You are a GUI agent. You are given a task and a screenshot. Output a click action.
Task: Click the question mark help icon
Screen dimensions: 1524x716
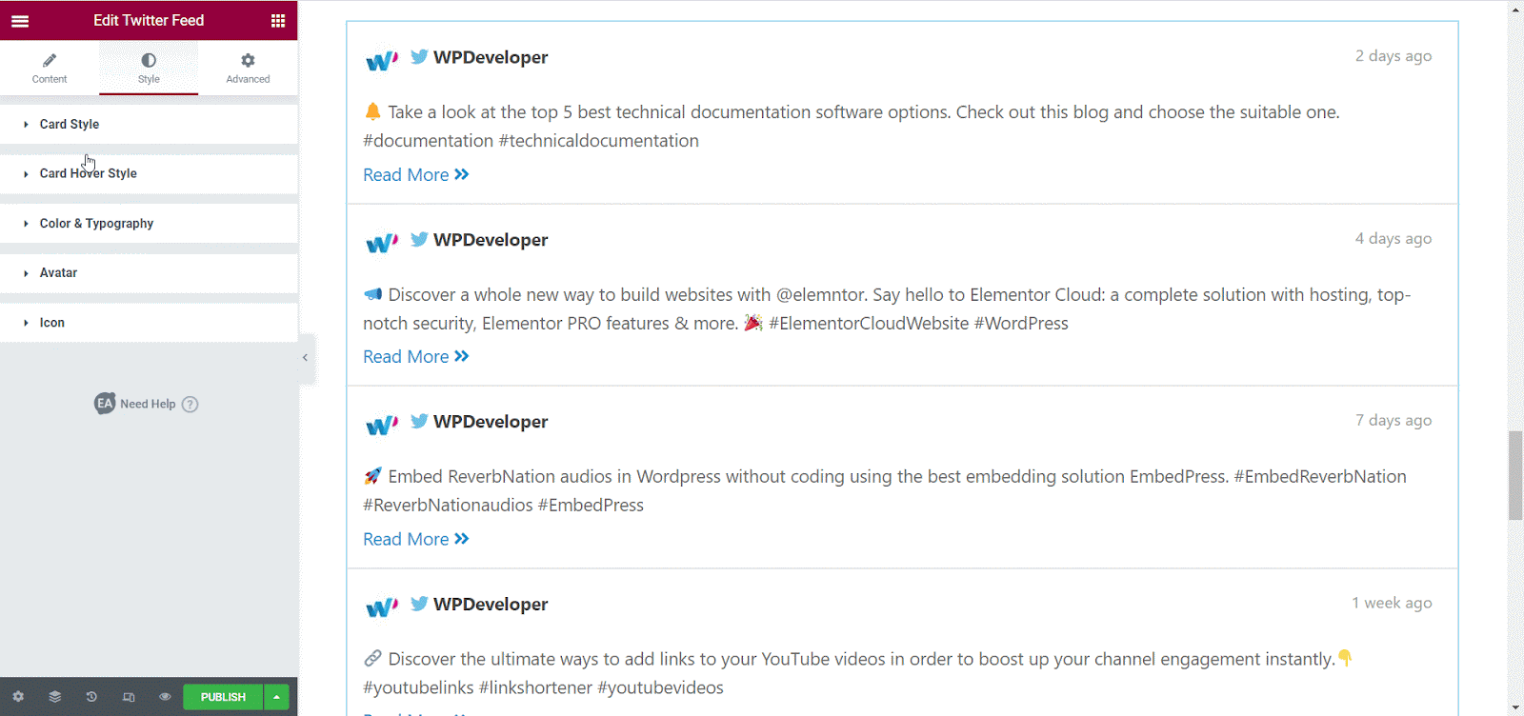point(190,404)
